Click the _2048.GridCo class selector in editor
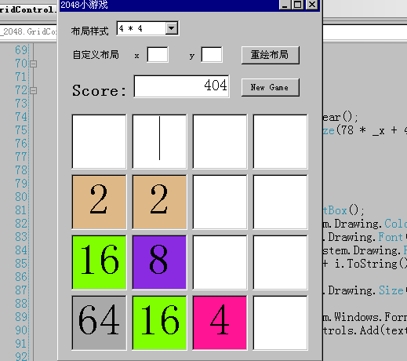407x361 pixels. 28,31
